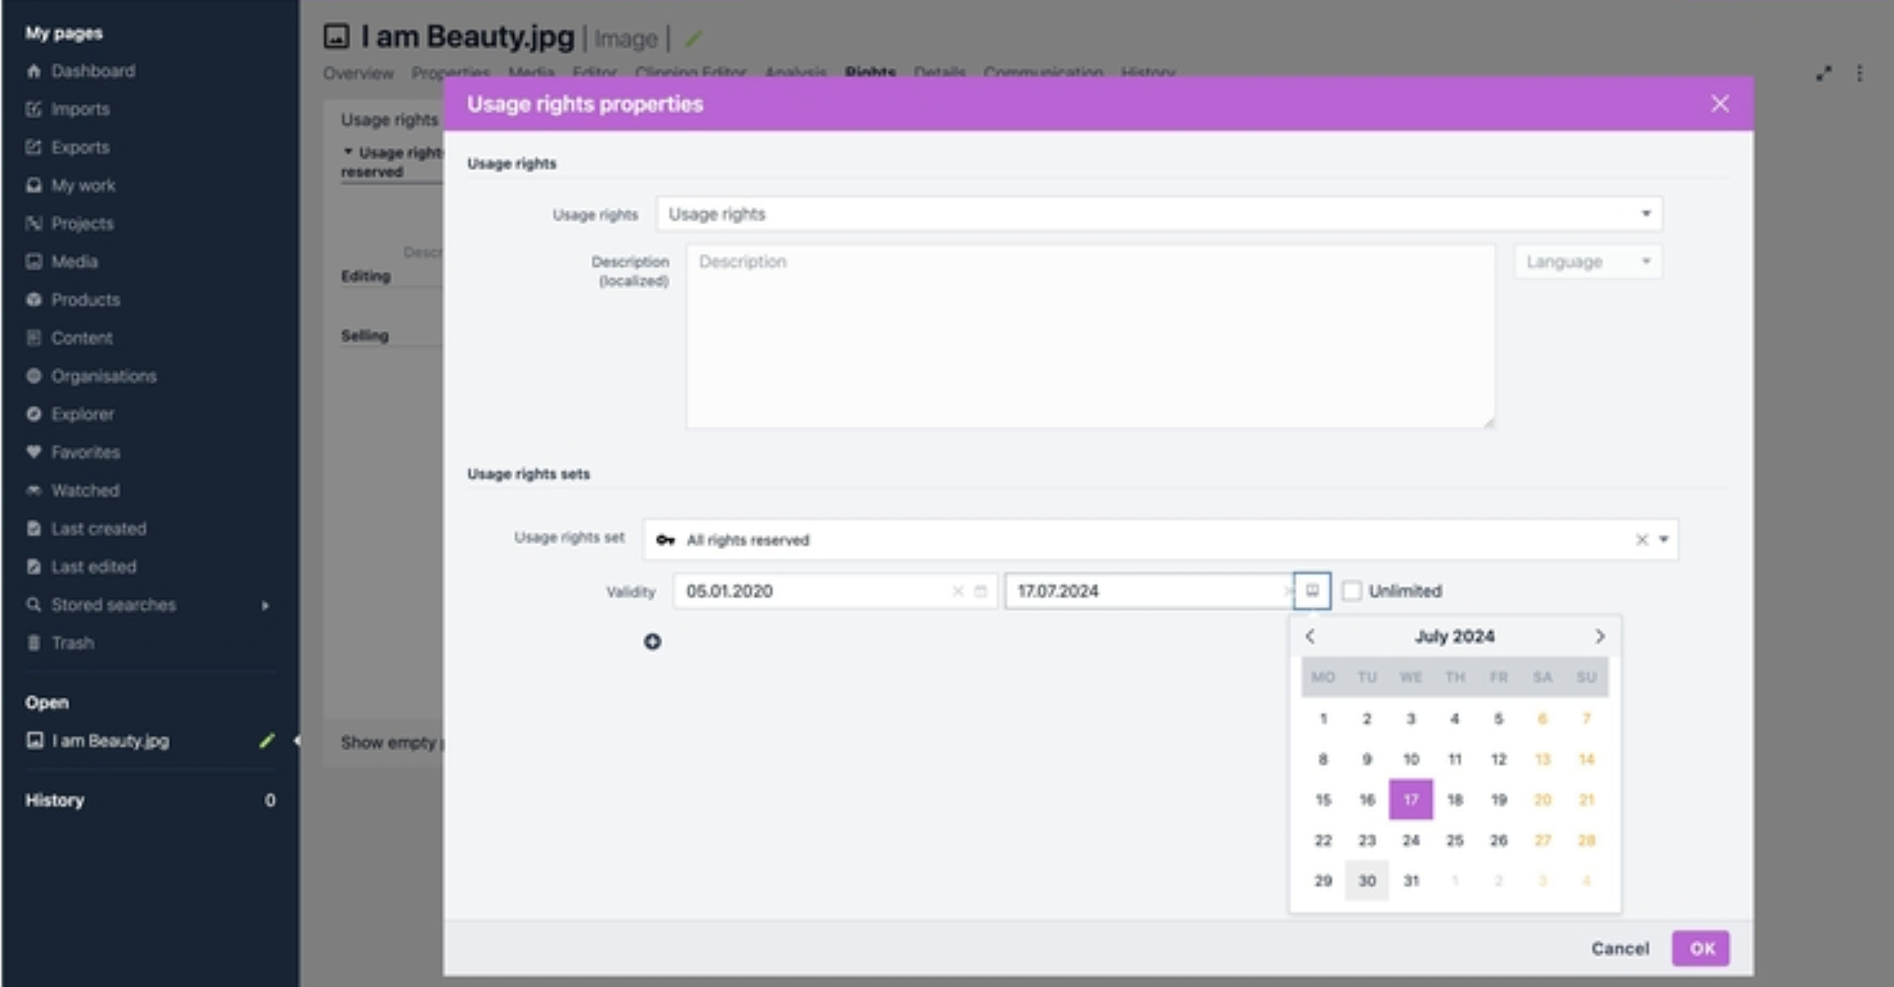Click the Exports sidebar icon
The height and width of the screenshot is (987, 1894).
[34, 147]
